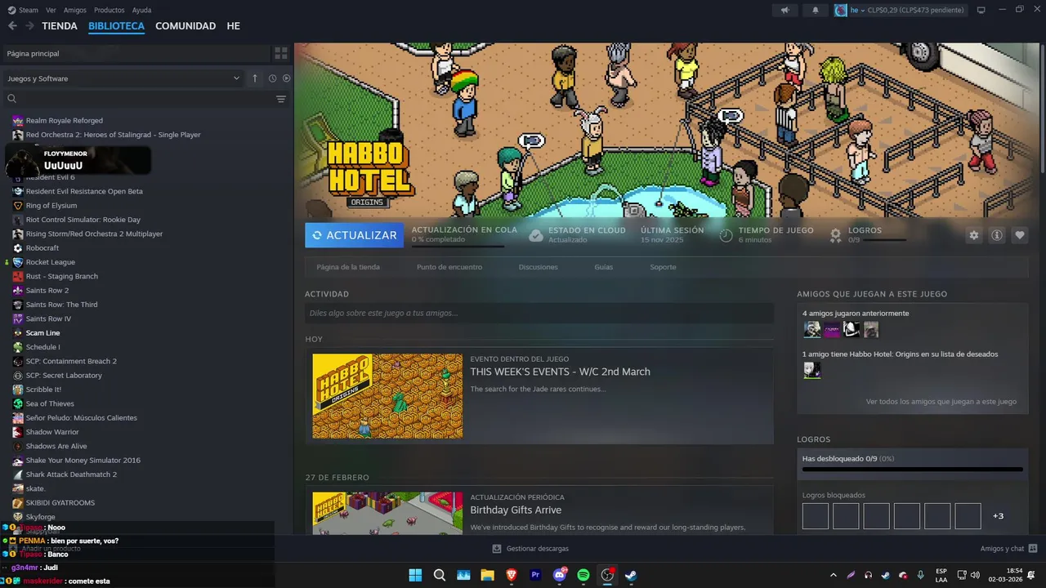Click the Has desbloqueado 0/9 progress bar
Viewport: 1046px width, 588px height.
912,470
